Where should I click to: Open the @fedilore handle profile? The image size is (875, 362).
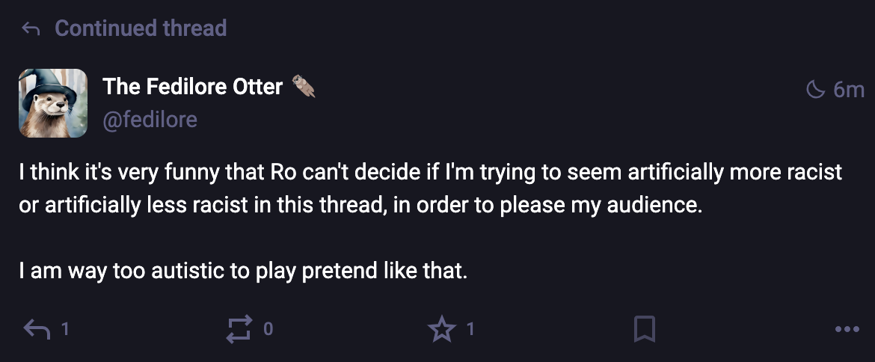pyautogui.click(x=150, y=119)
